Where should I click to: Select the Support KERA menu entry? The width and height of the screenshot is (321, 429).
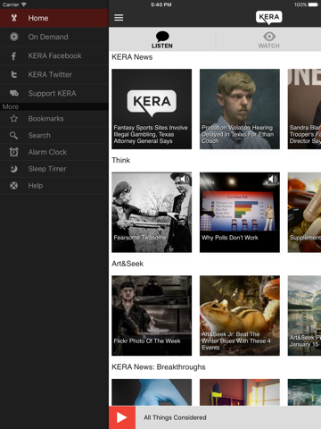[54, 93]
